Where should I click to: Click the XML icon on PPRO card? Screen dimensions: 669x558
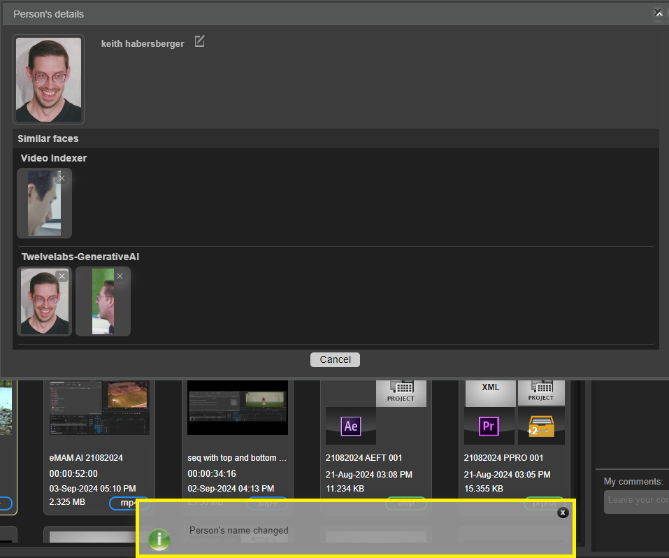coord(490,392)
